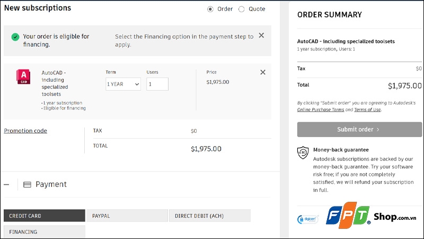The image size is (424, 239).
Task: Click the Users quantity input field
Action: point(157,84)
